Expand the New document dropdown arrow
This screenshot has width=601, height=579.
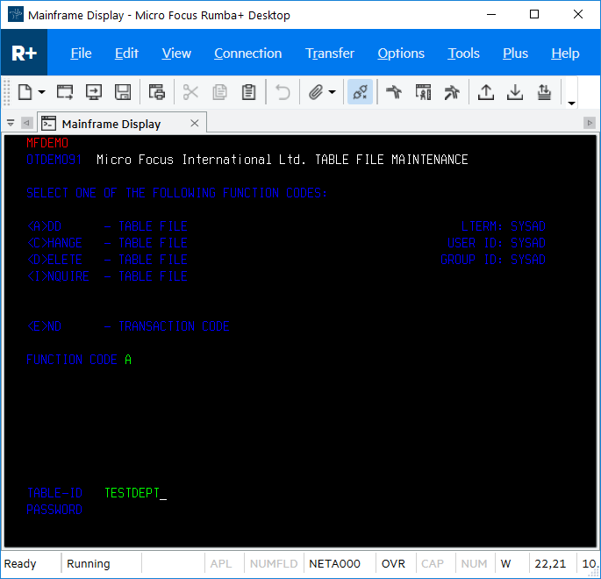coord(41,92)
